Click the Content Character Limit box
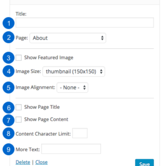This screenshot has height=166, width=166. 80,133
